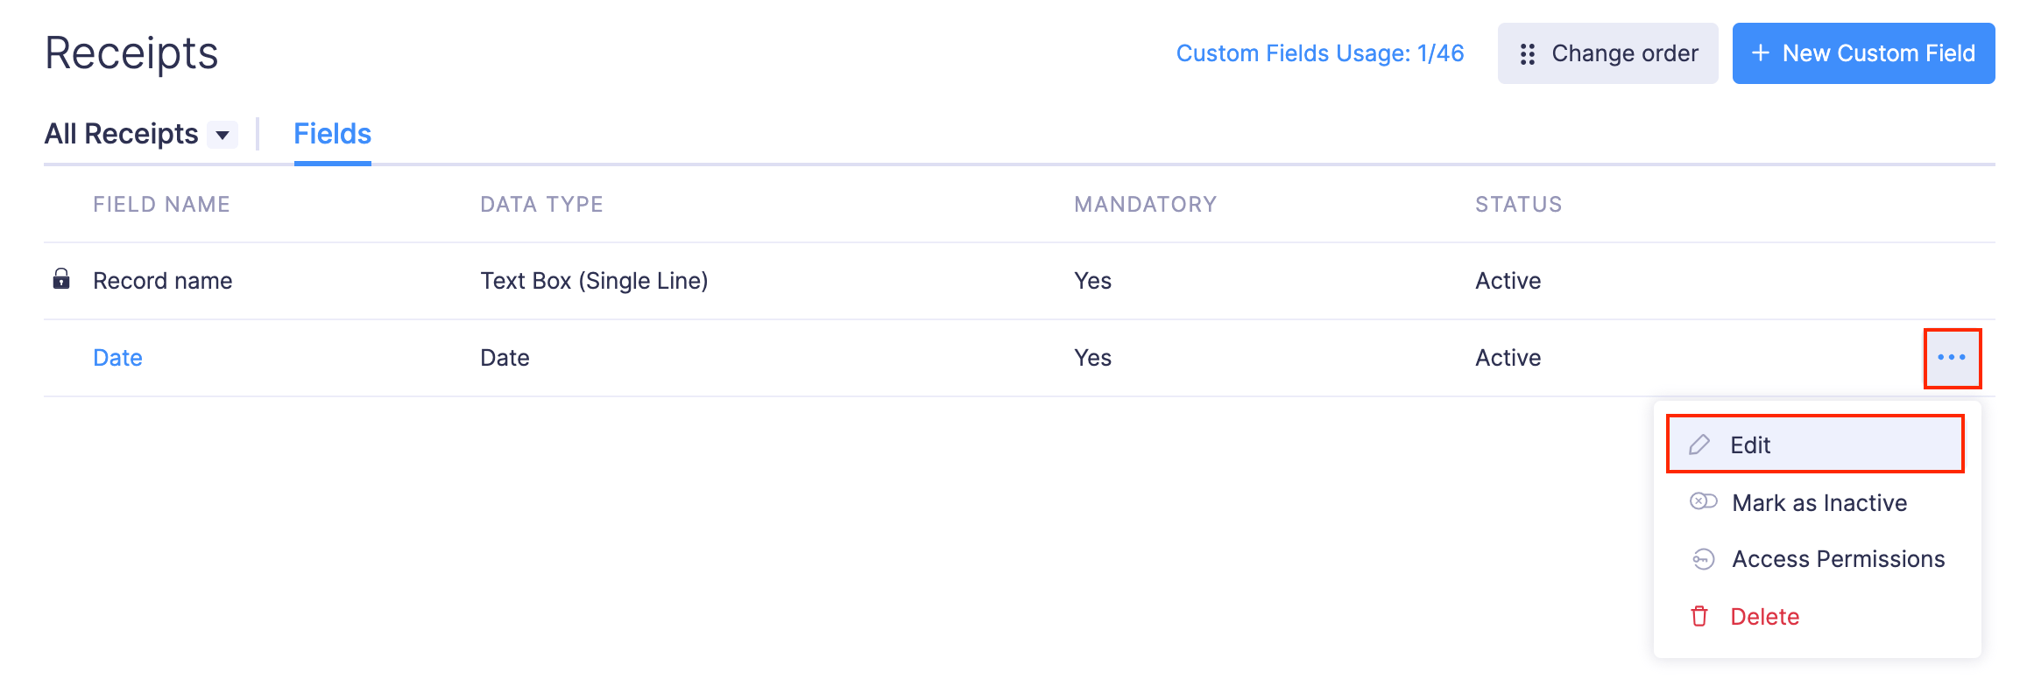Click the plus icon in New Custom Field
The height and width of the screenshot is (700, 2027).
click(x=1761, y=53)
